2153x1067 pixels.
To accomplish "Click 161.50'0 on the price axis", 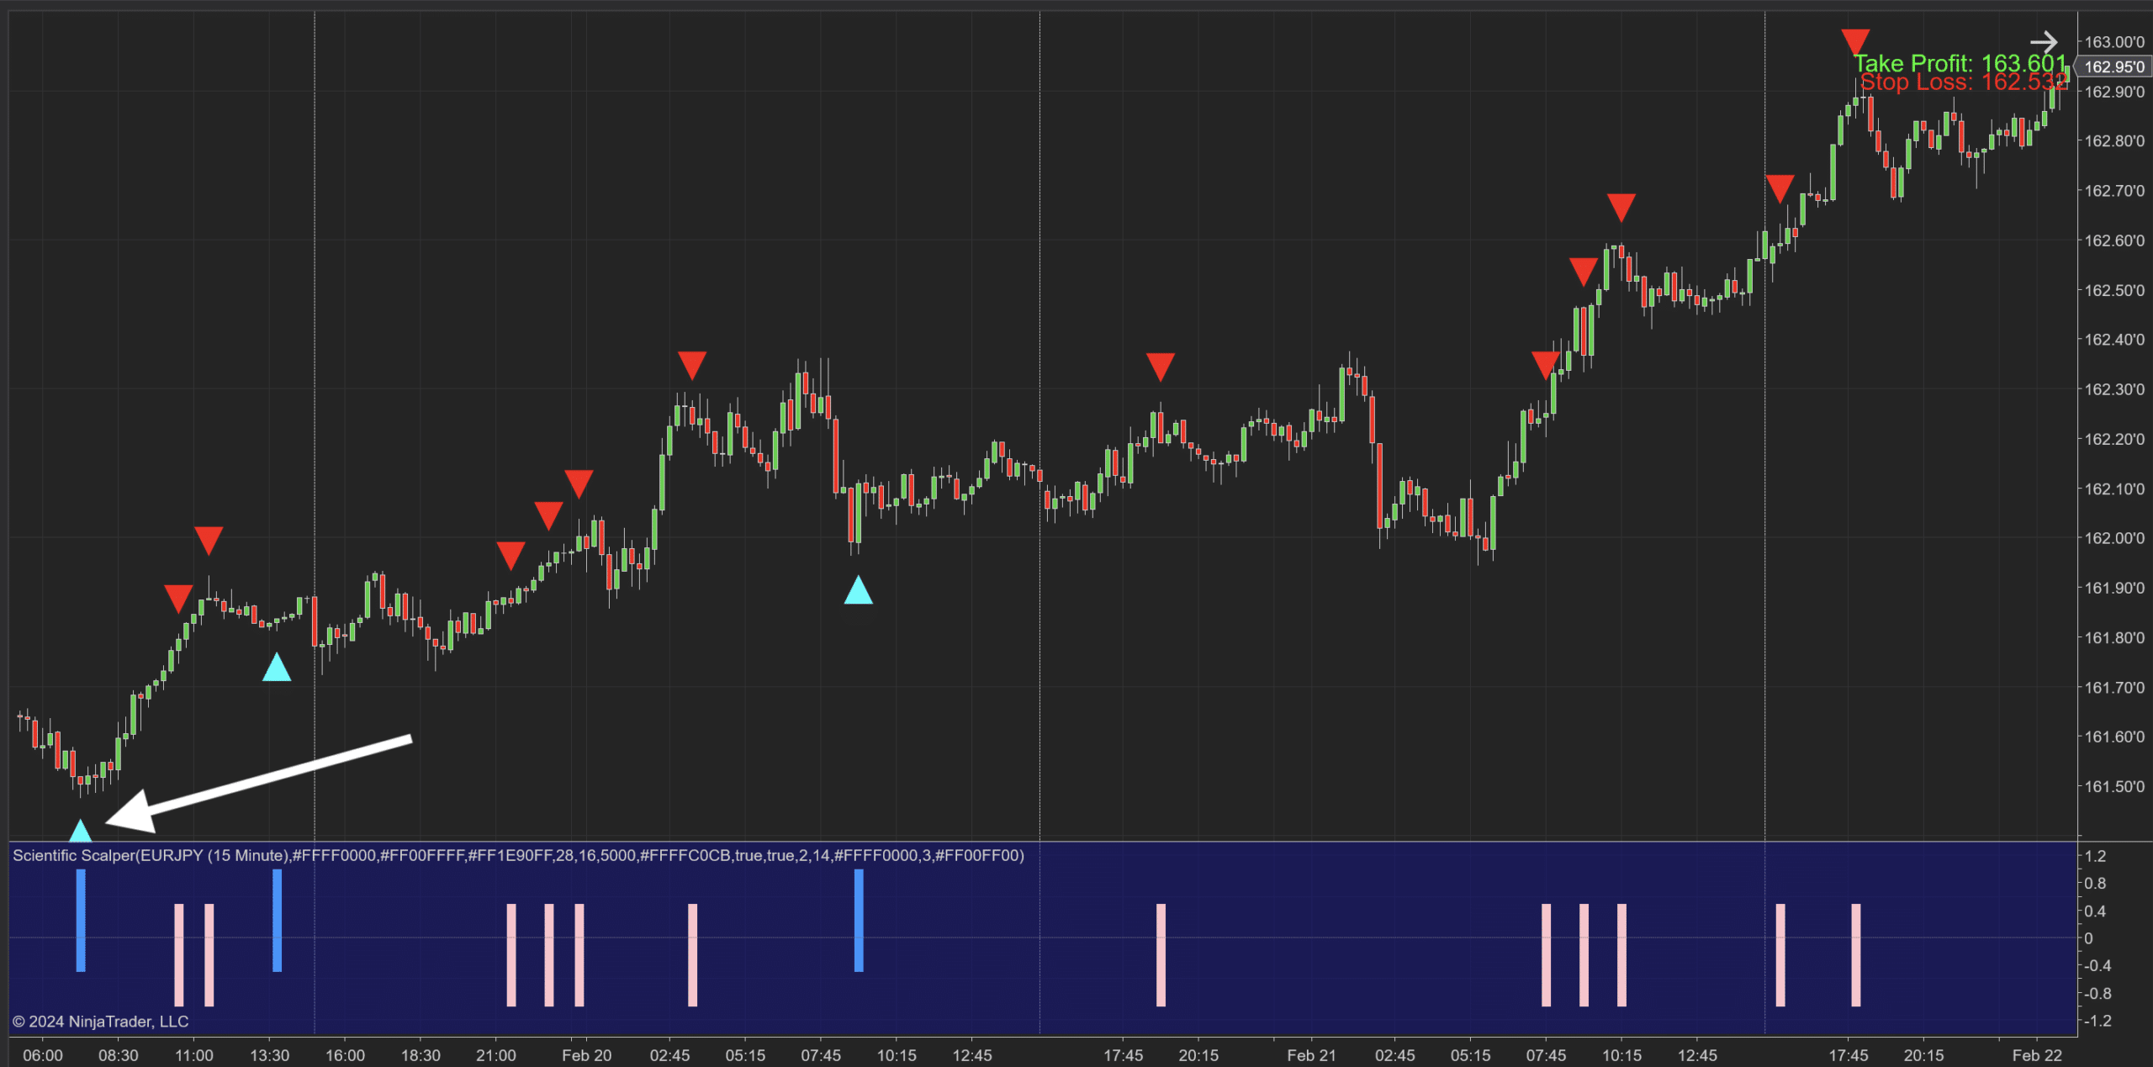I will click(2114, 786).
